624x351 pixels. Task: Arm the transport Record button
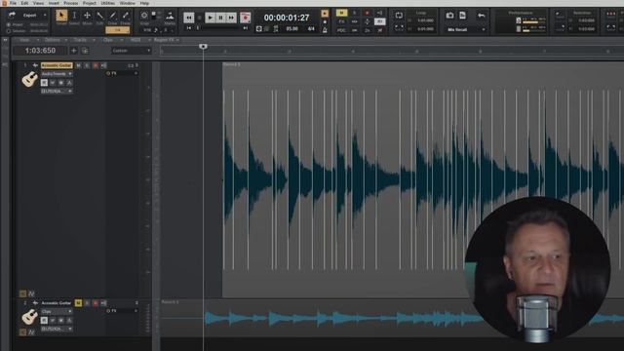tap(245, 18)
